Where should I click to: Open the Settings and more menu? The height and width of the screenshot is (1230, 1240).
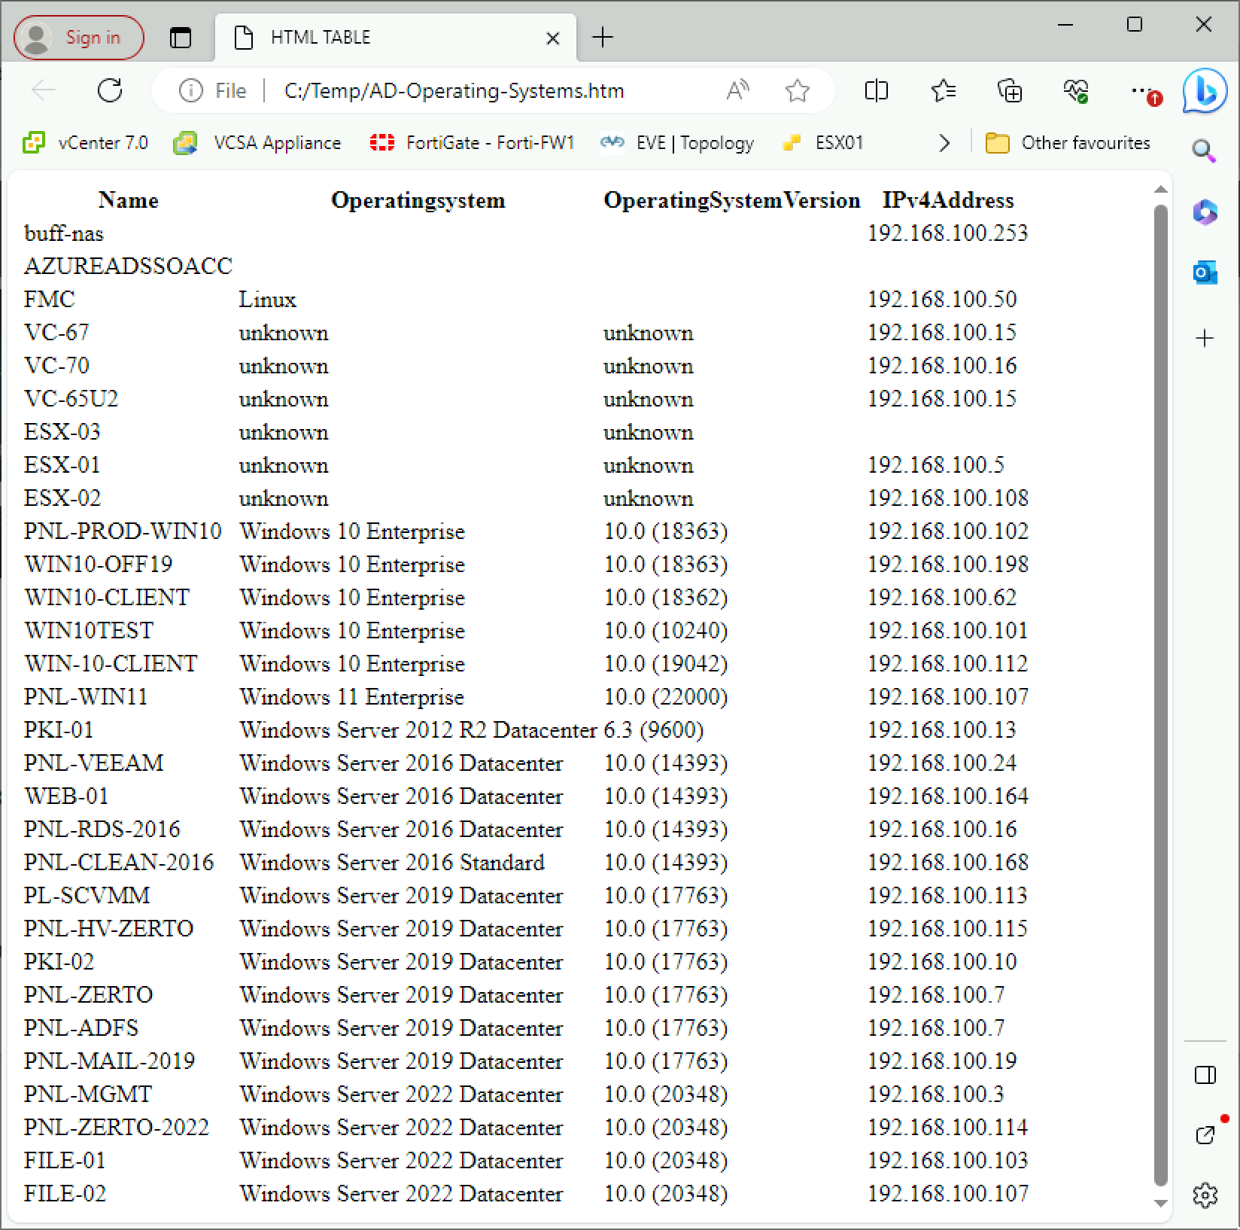[x=1141, y=90]
